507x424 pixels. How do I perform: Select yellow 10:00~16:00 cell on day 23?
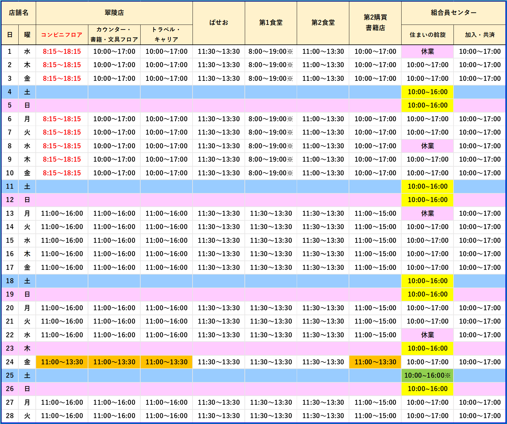428,348
